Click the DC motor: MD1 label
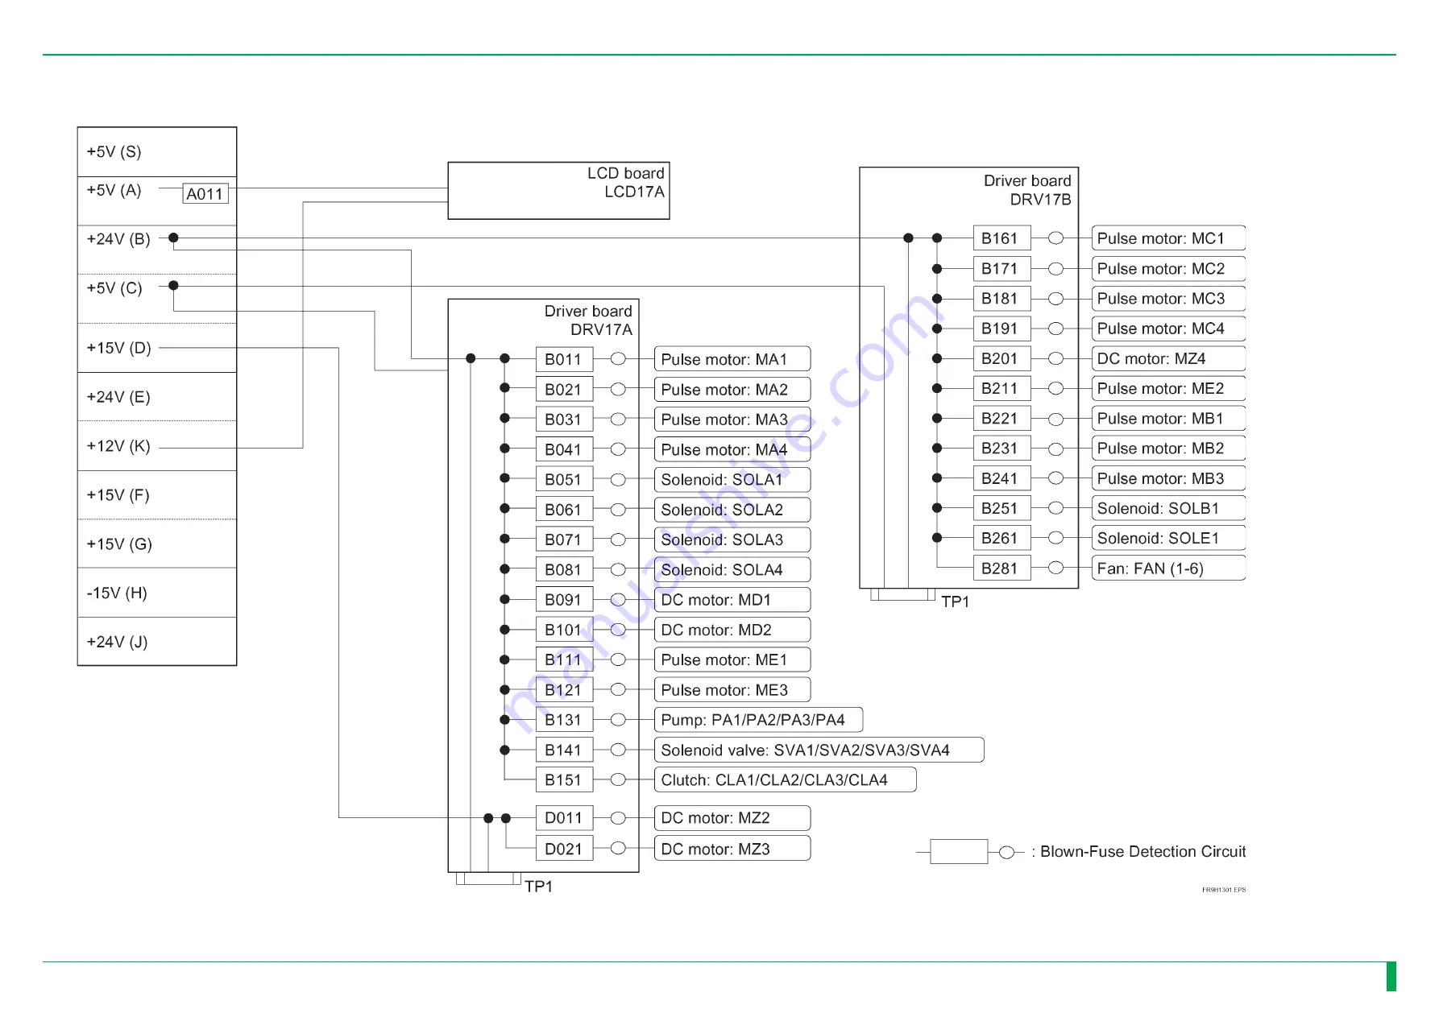 [732, 600]
